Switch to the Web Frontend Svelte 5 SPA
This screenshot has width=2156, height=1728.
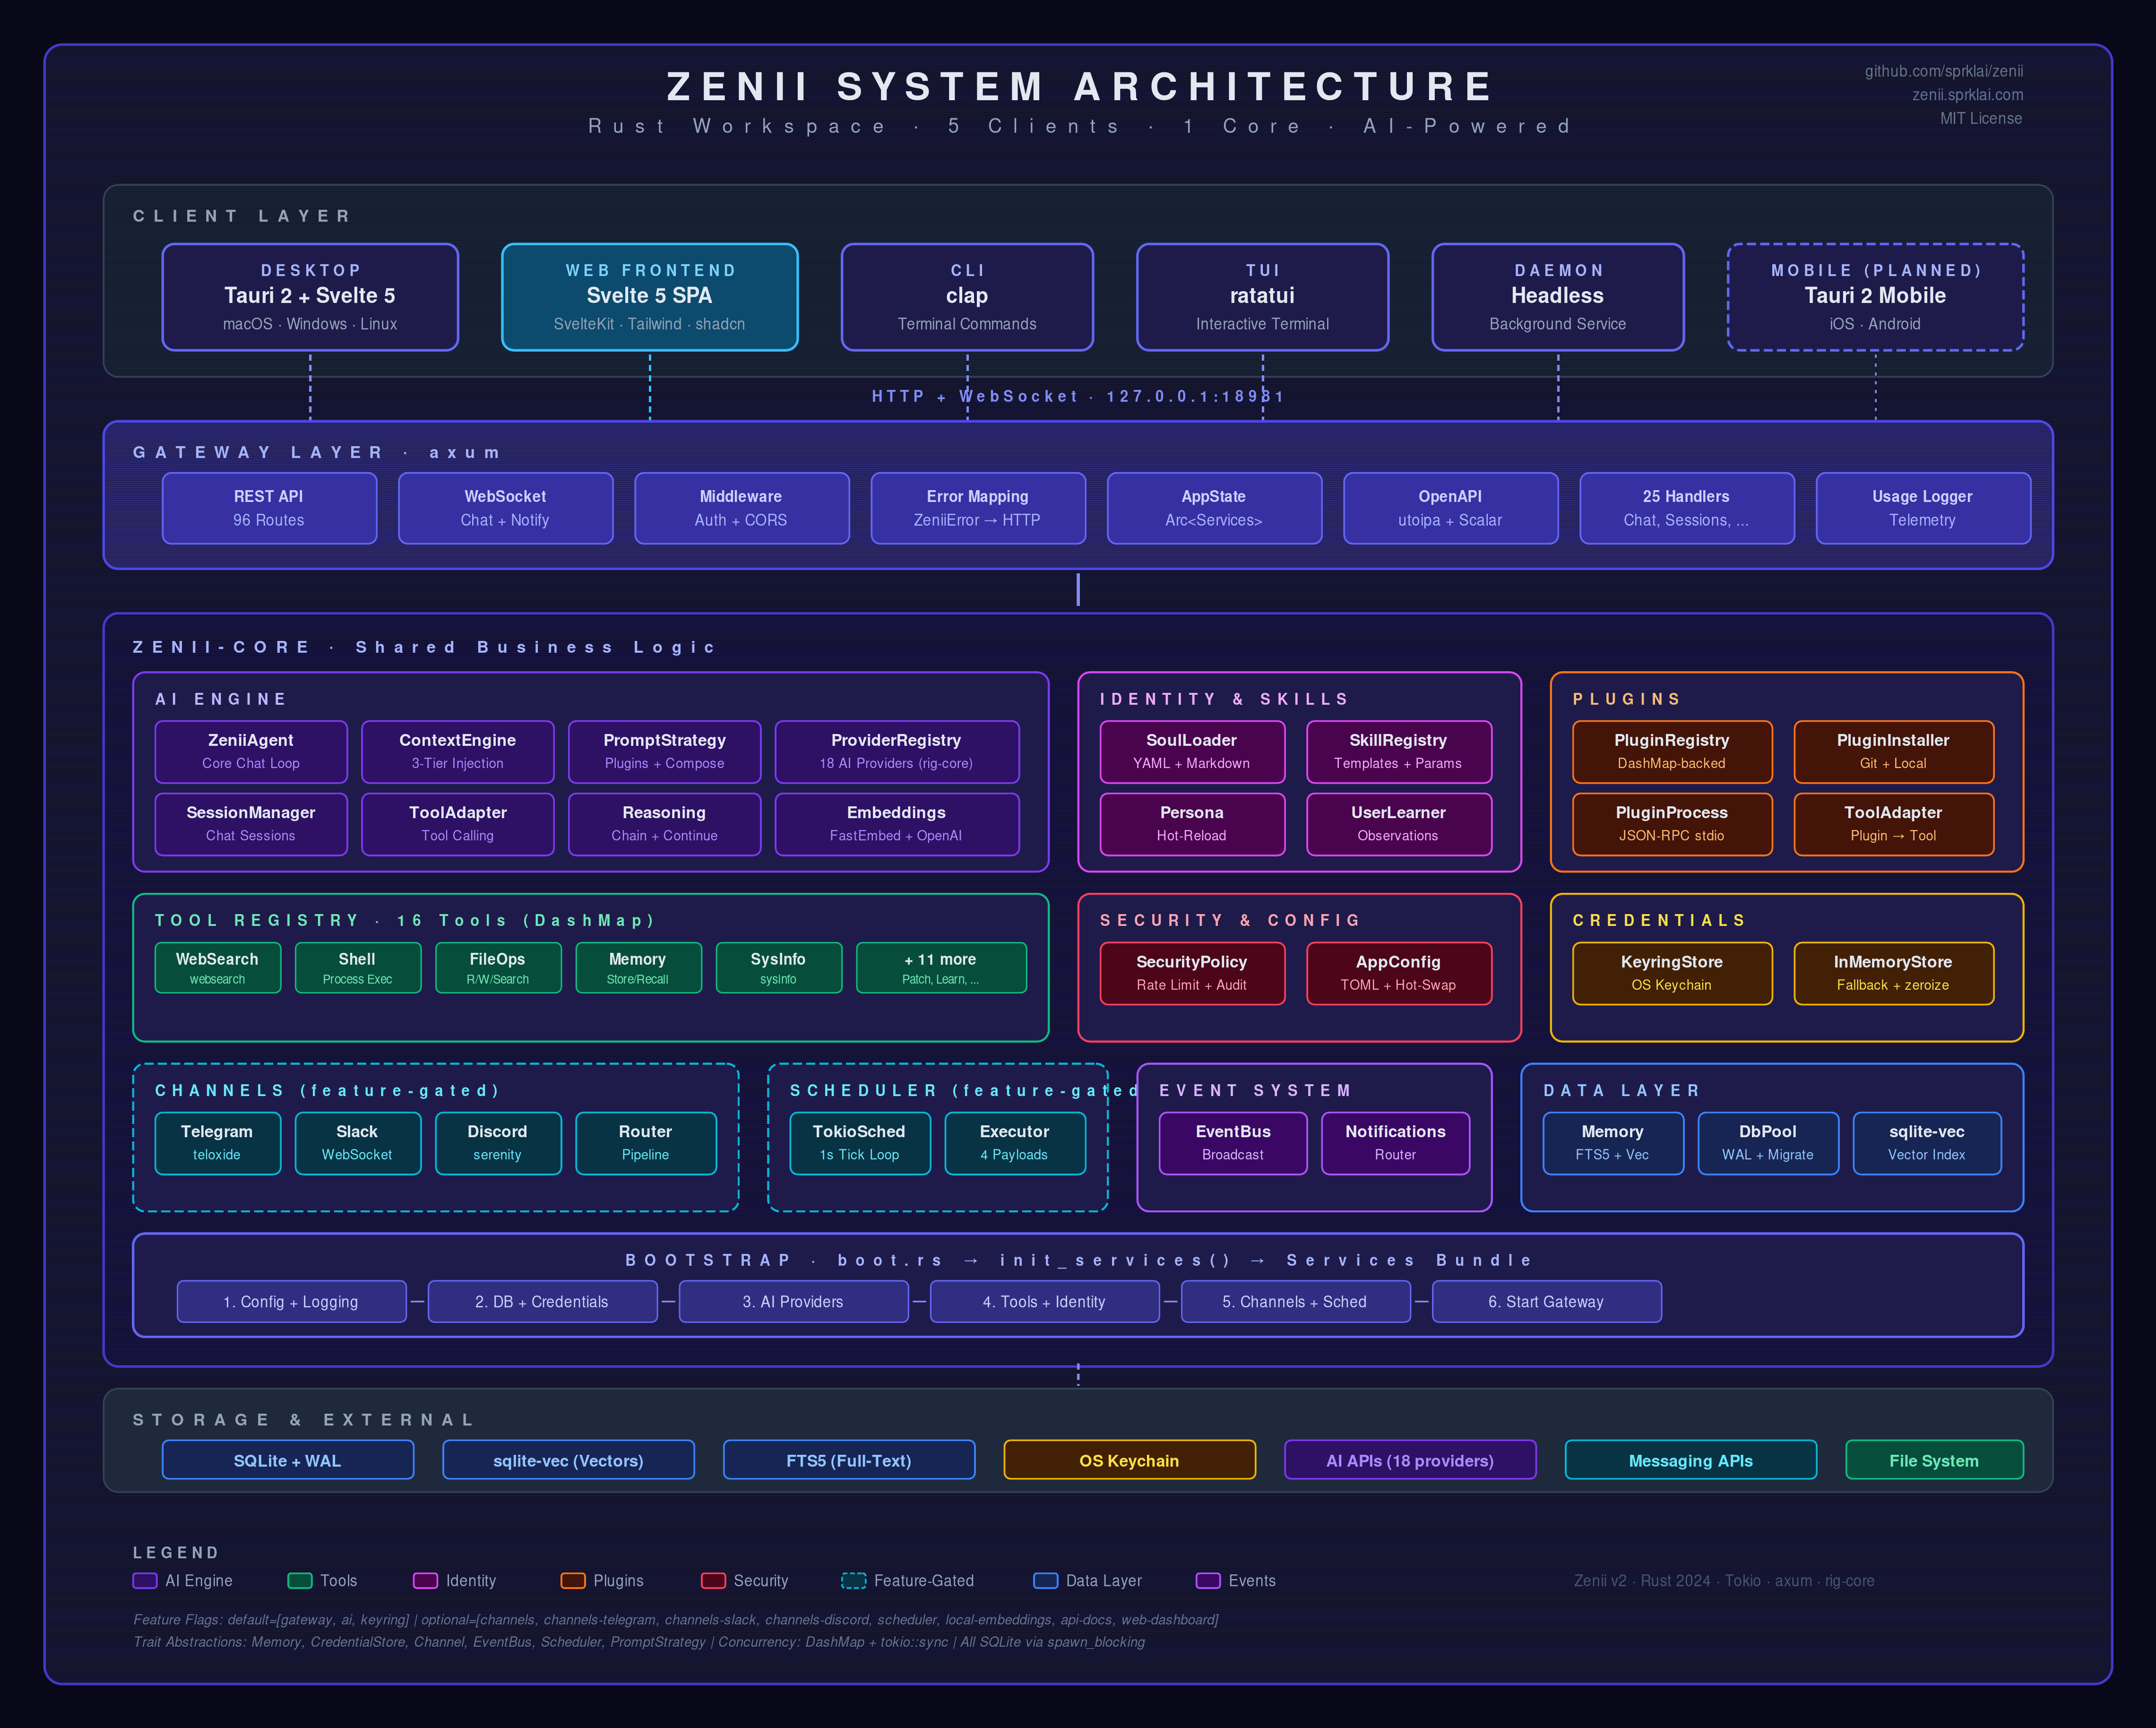tap(650, 297)
